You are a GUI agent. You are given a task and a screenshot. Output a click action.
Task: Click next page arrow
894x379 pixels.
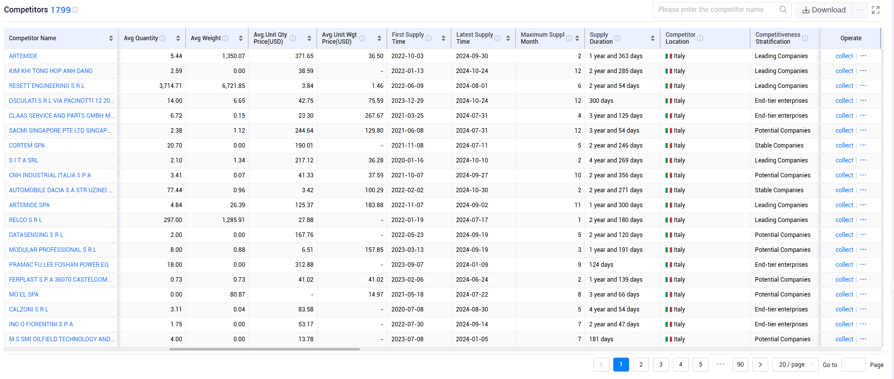[x=760, y=365]
